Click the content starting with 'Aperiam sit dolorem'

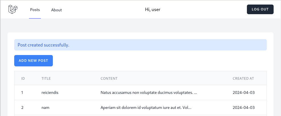(146, 107)
